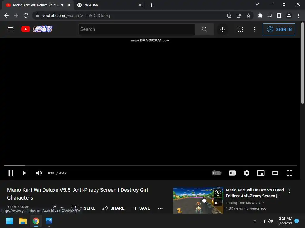
Task: Open File Explorer from taskbar
Action: (x=23, y=221)
